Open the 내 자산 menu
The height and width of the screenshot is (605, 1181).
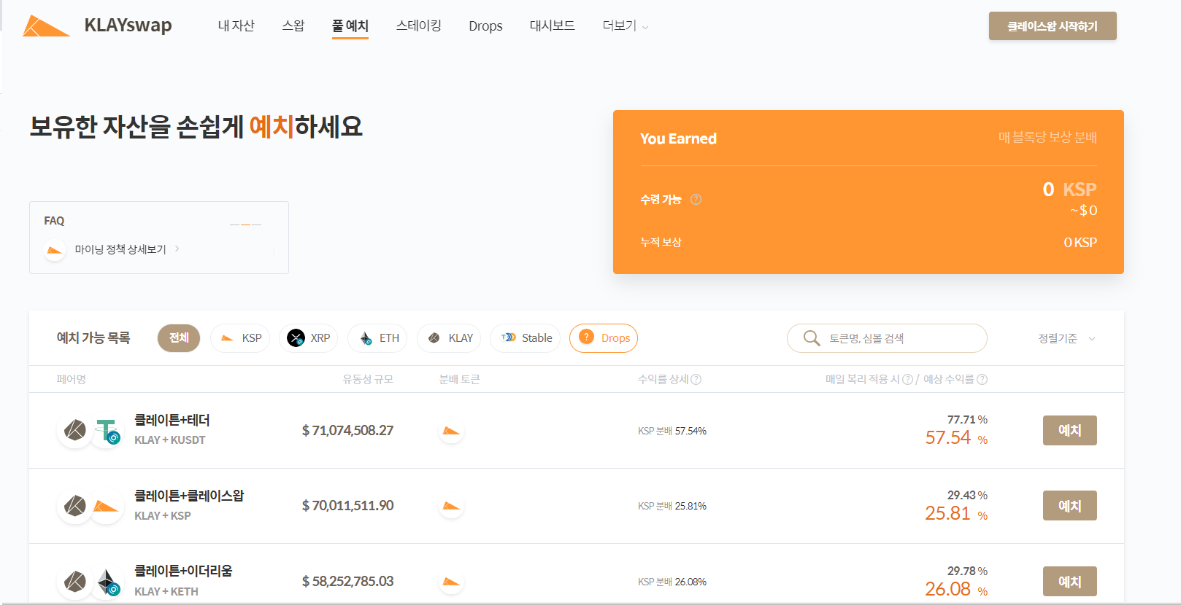[x=236, y=26]
